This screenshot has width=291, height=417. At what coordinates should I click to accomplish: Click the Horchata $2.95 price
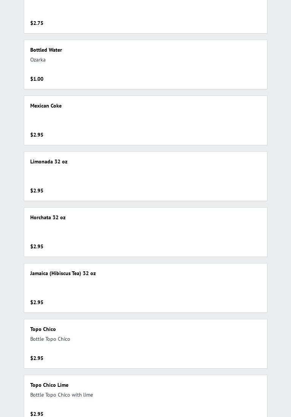pos(37,246)
